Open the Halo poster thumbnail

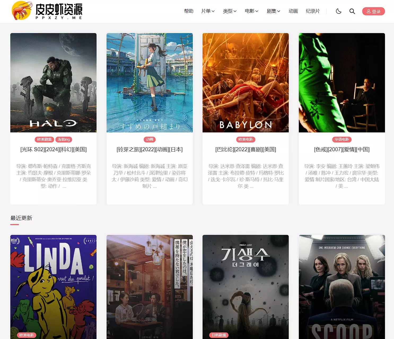coord(53,83)
